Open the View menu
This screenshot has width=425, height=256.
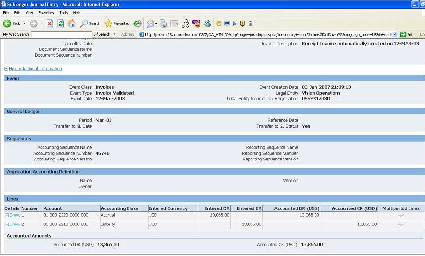pos(29,13)
